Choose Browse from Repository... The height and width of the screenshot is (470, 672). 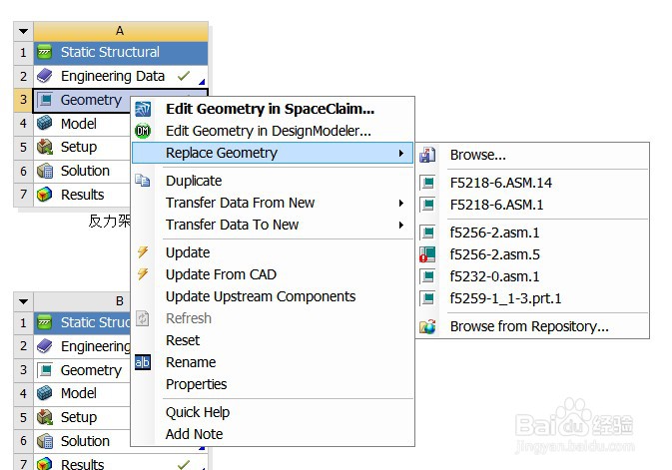[532, 327]
